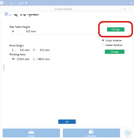Select the Origin Relative radio button
This screenshot has width=134, height=139.
pos(103,40)
